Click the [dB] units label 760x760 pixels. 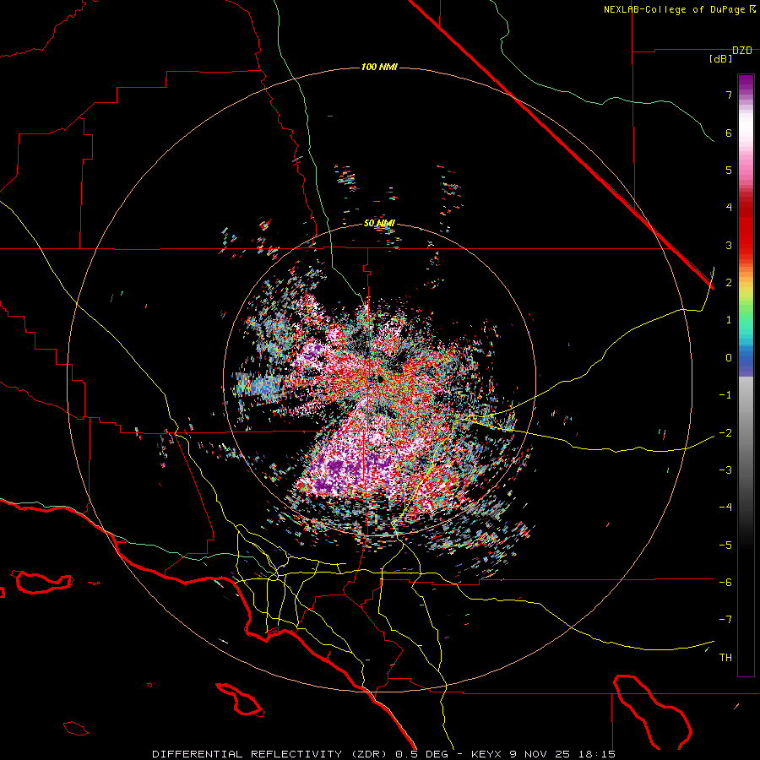[x=721, y=59]
